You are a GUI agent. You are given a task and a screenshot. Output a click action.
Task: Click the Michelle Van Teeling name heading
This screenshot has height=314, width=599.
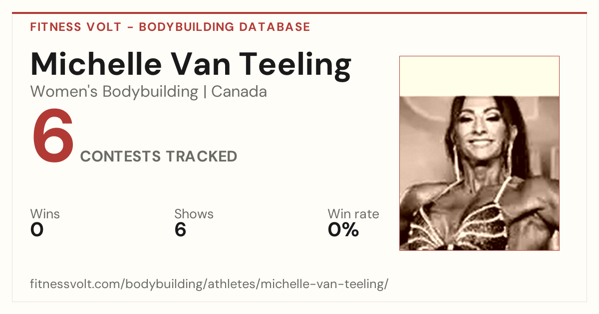pyautogui.click(x=191, y=65)
